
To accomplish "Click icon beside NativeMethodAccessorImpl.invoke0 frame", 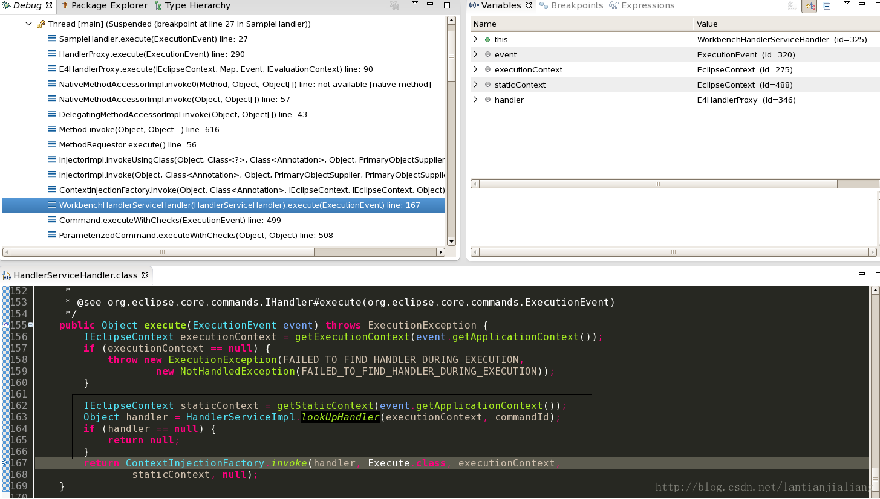I will (x=52, y=84).
